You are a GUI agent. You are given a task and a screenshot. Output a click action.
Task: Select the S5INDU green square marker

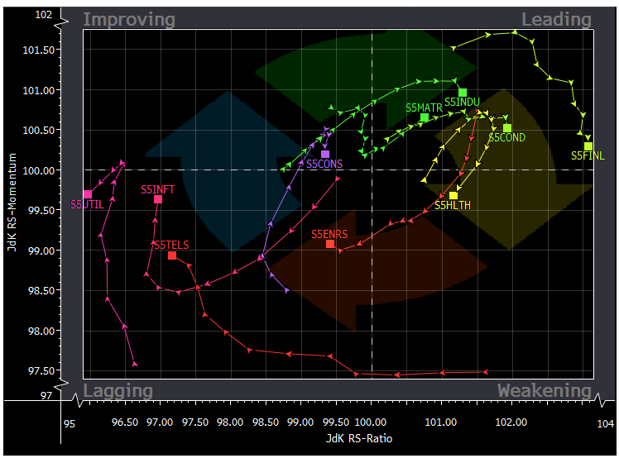pos(463,93)
